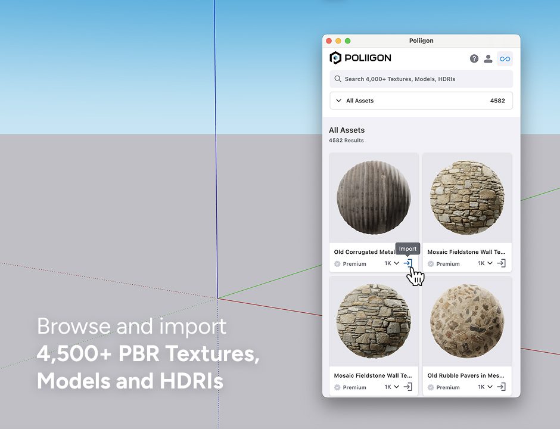This screenshot has width=560, height=429.
Task: Import the Old Corrugated Metal texture
Action: click(x=408, y=263)
